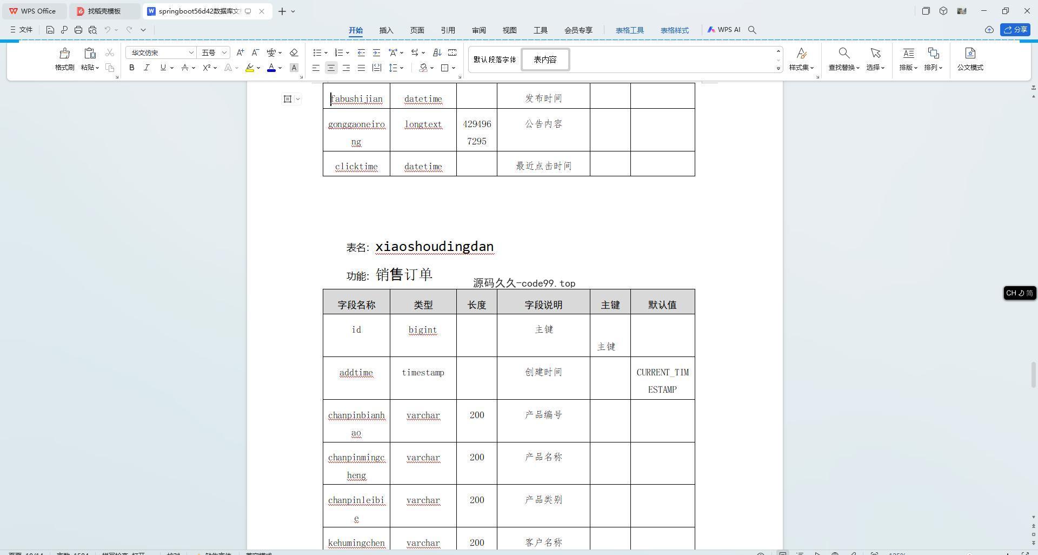This screenshot has height=555, width=1038.
Task: Increase font size with A+ icon
Action: tap(240, 52)
